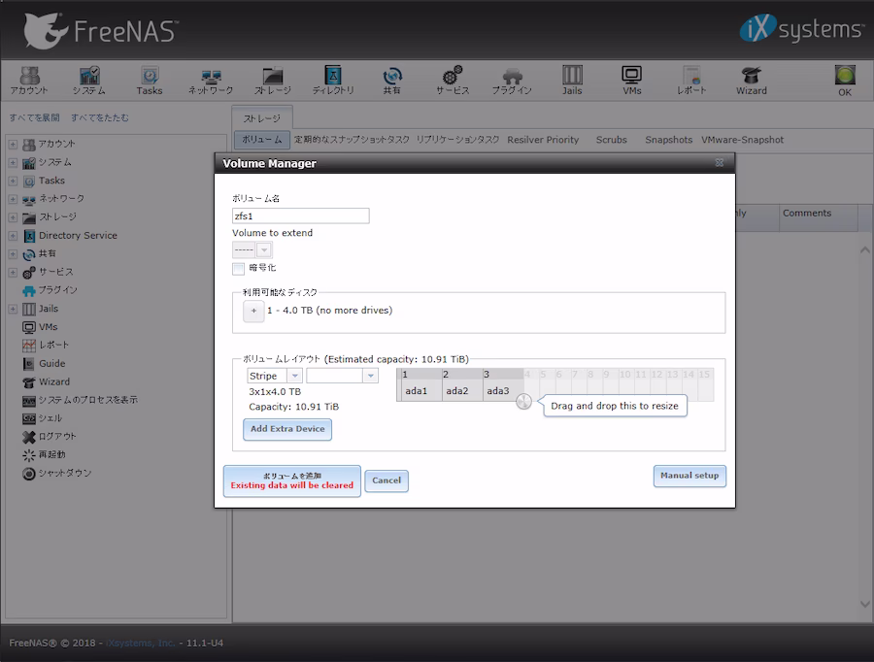The height and width of the screenshot is (662, 874).
Task: Open the Tasks toolbar icon
Action: tap(150, 81)
